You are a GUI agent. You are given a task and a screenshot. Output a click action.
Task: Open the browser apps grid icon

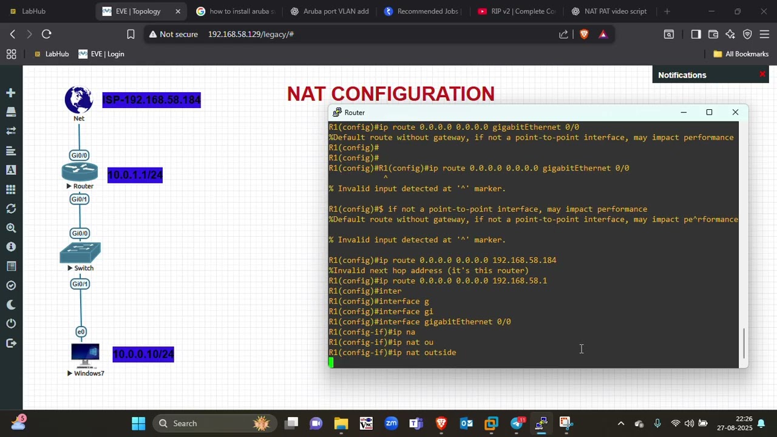click(x=11, y=54)
